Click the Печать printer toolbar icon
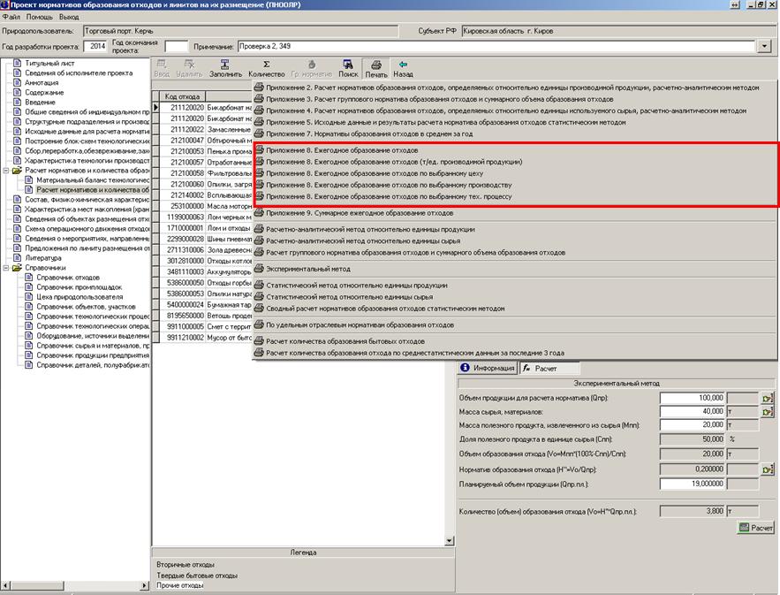This screenshot has height=595, width=780. pos(376,65)
